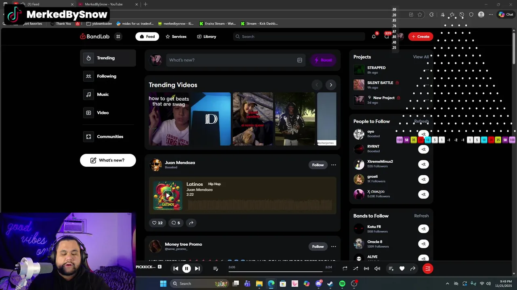Screen dimensions: 517x290
Task: Click the What's new? post field
Action: click(x=236, y=60)
